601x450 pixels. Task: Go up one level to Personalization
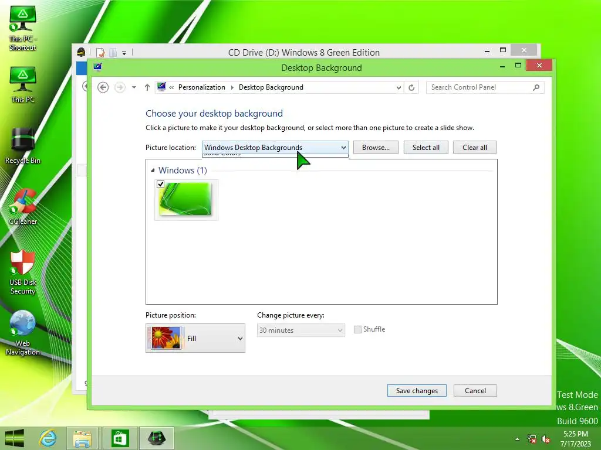(x=147, y=87)
